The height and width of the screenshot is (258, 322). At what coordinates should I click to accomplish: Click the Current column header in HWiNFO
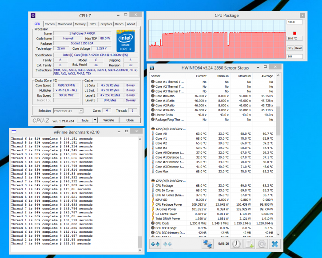point(197,76)
